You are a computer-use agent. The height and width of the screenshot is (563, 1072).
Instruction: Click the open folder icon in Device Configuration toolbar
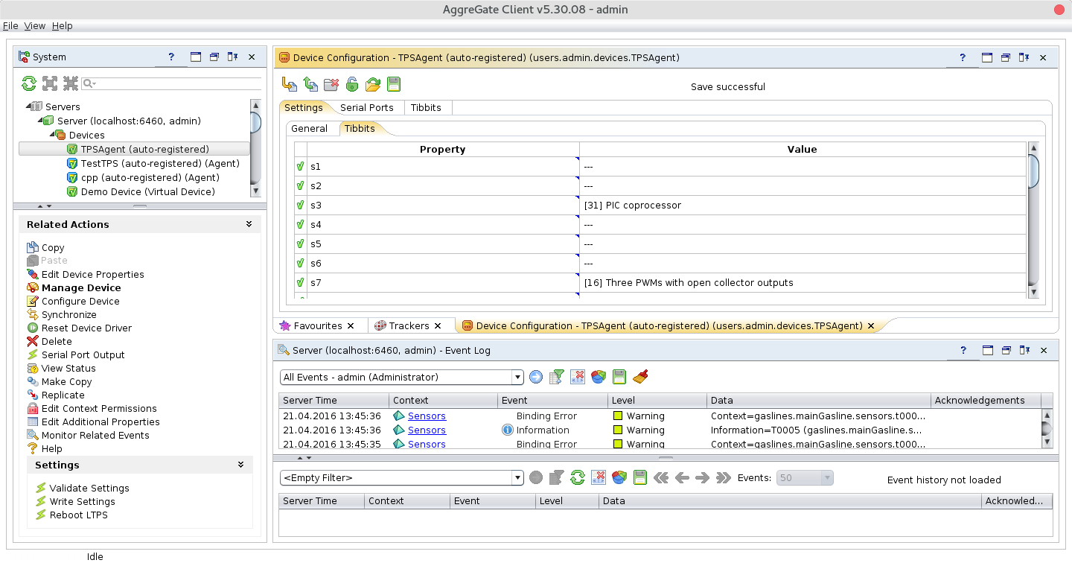373,84
